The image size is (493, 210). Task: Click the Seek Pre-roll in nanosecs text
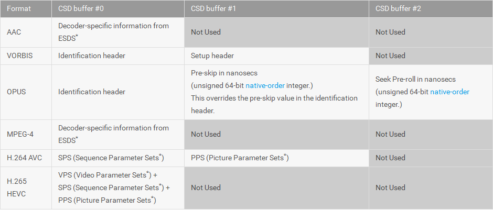coord(415,79)
